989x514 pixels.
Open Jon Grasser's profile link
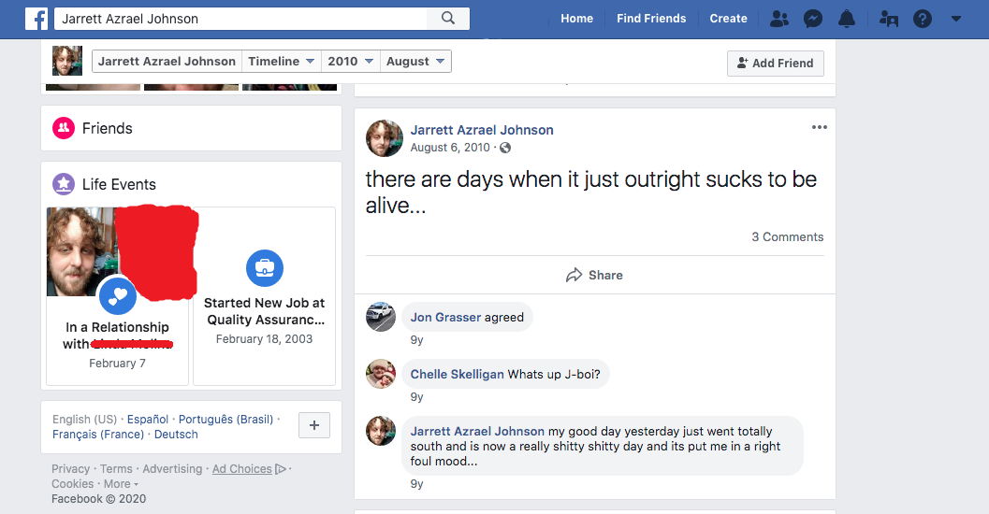pos(446,317)
